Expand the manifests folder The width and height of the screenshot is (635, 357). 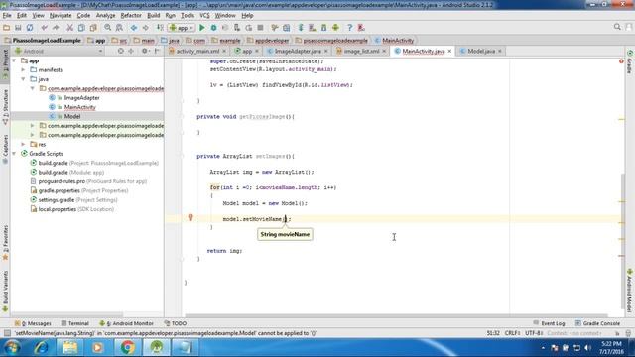pyautogui.click(x=23, y=70)
